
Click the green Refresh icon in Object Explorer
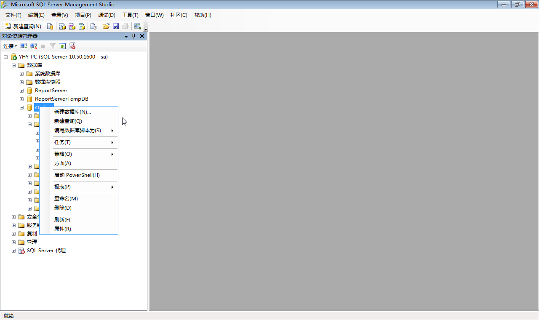coord(62,46)
